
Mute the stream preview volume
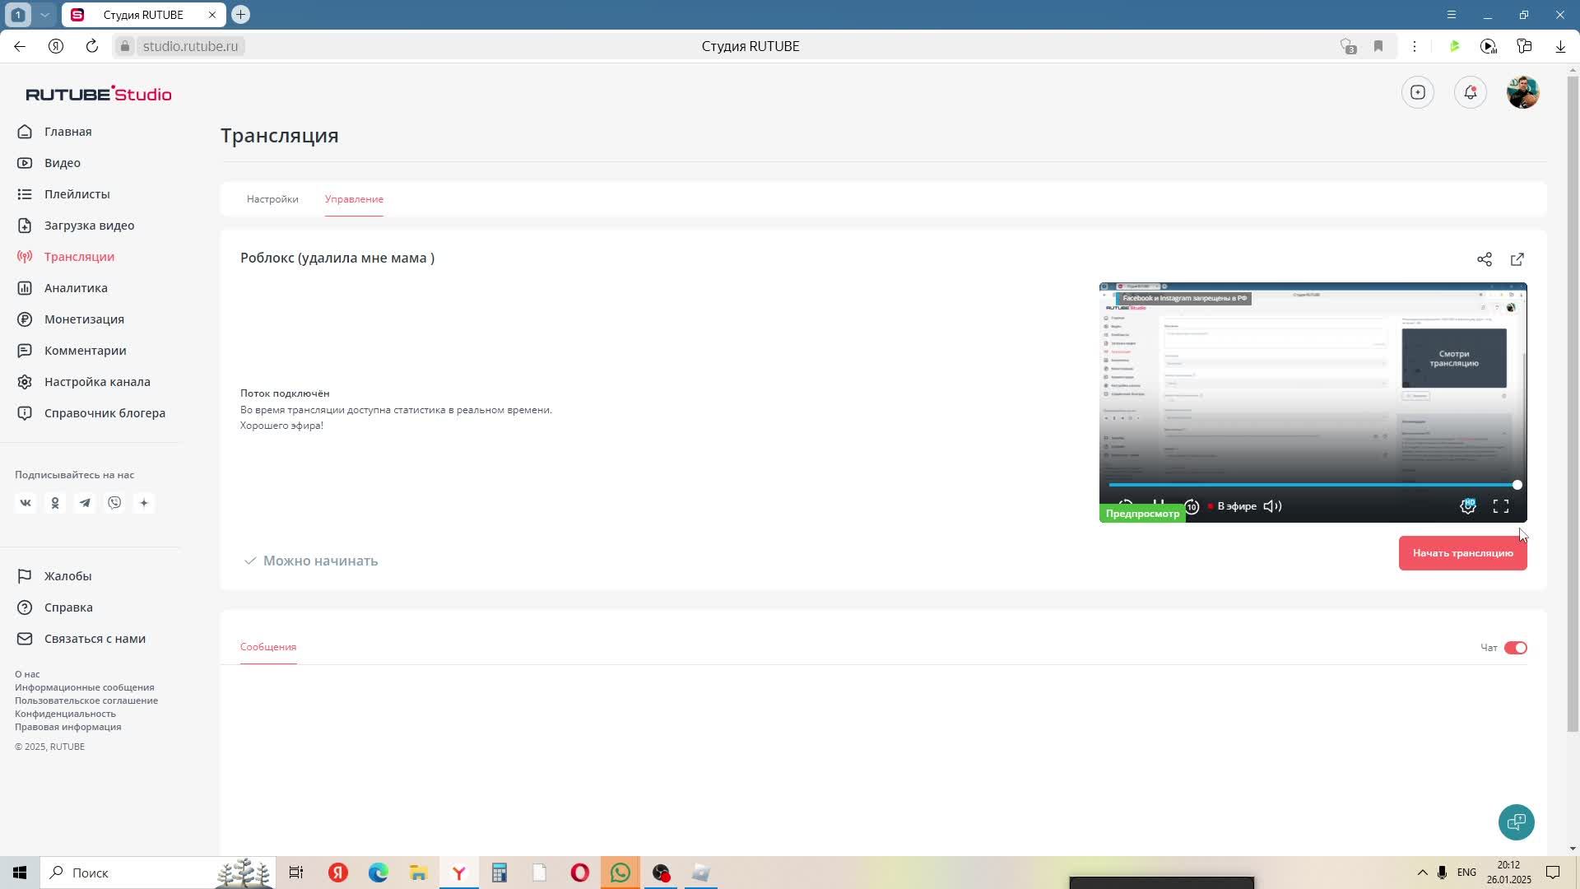pos(1272,506)
